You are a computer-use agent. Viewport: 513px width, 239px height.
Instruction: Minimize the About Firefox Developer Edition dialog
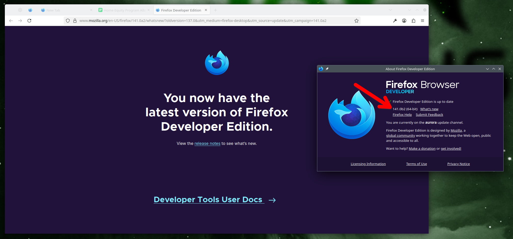pyautogui.click(x=488, y=69)
